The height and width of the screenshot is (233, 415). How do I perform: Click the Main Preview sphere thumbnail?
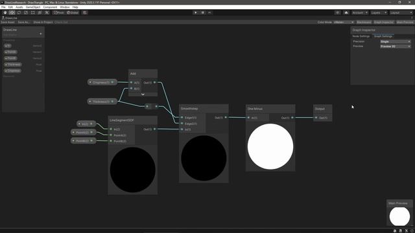tap(399, 216)
